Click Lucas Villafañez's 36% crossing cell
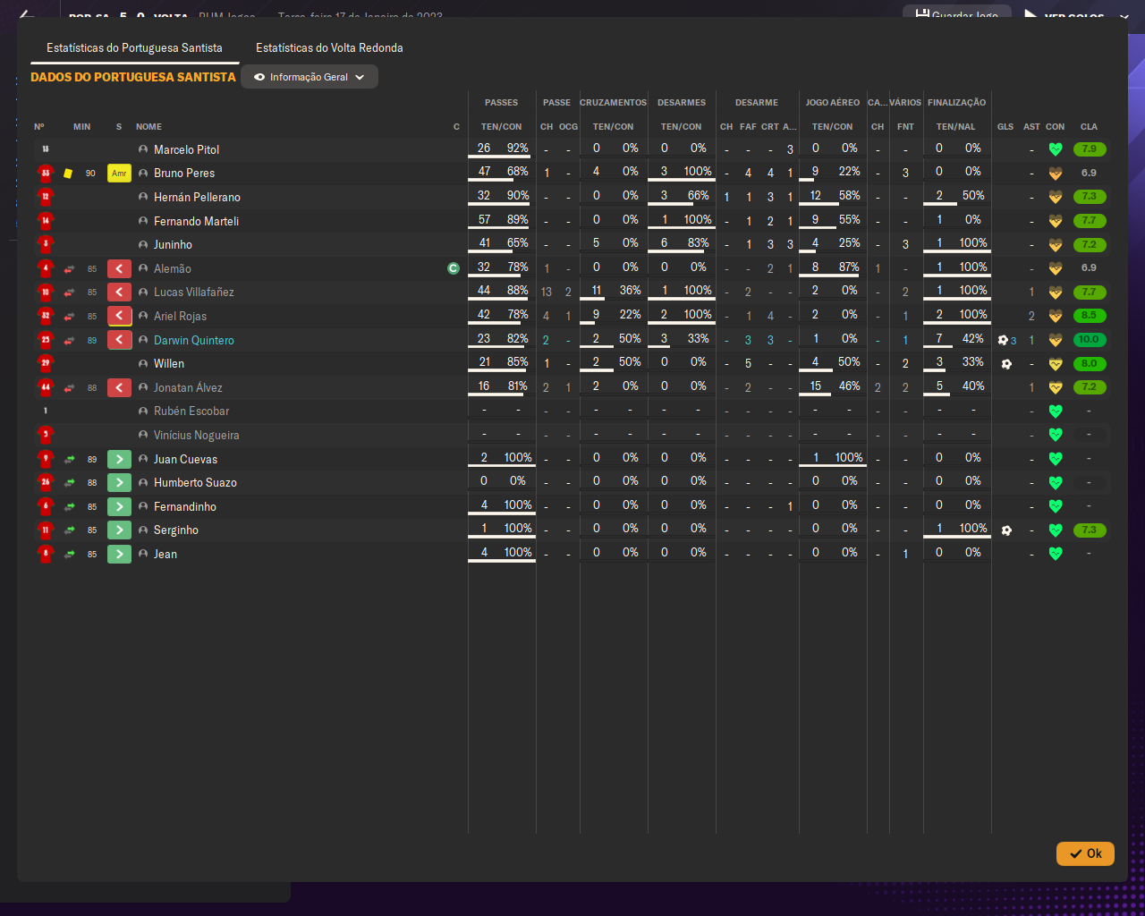The height and width of the screenshot is (916, 1145). click(631, 291)
